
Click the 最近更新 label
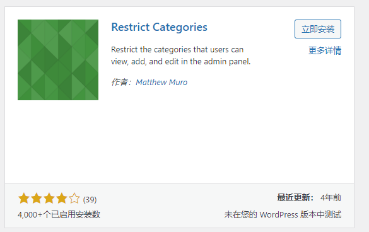[295, 198]
